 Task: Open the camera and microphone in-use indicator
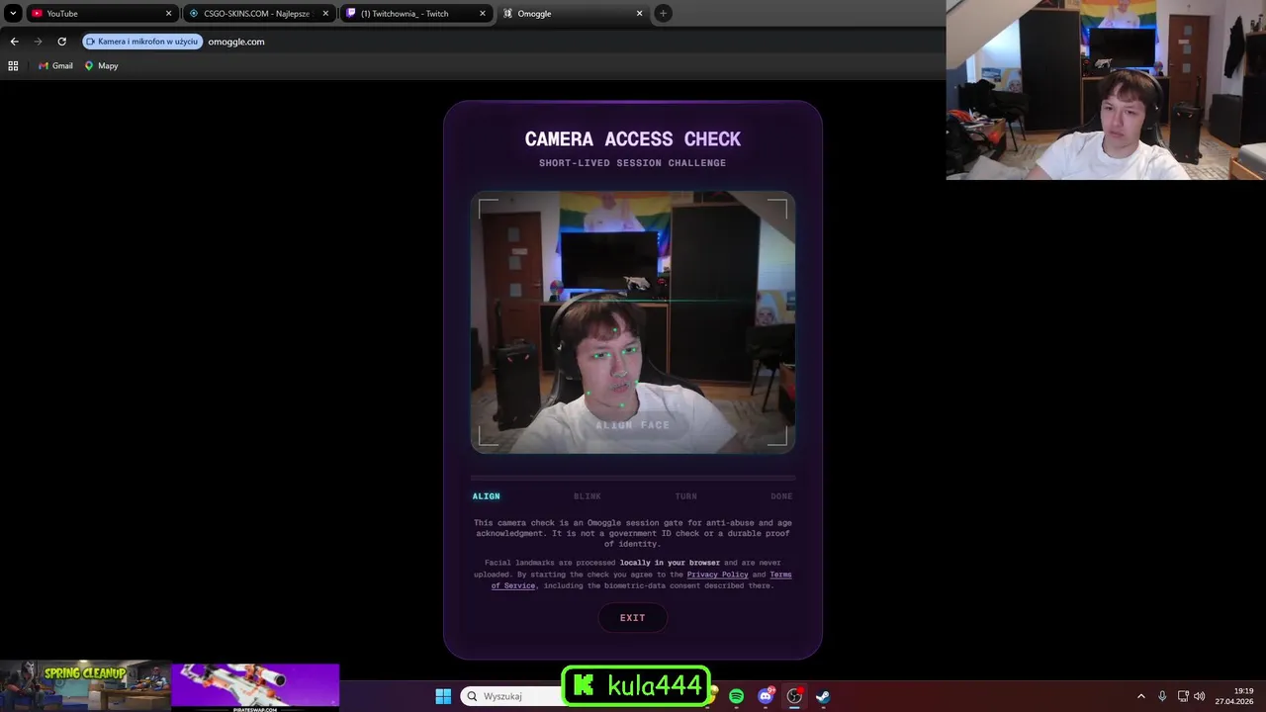pyautogui.click(x=143, y=42)
